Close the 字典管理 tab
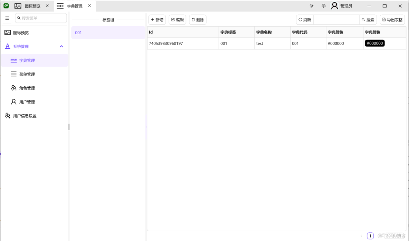 tap(89, 6)
